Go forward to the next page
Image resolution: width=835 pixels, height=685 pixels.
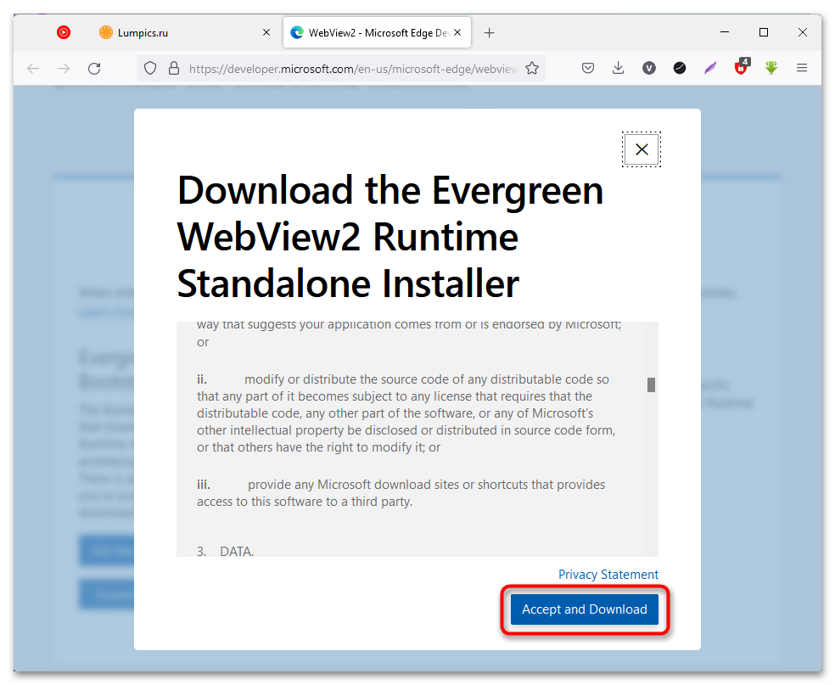(x=64, y=68)
